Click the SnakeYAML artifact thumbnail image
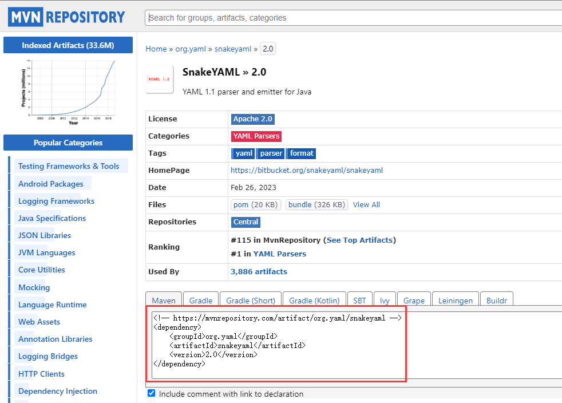This screenshot has height=403, width=562. point(159,79)
